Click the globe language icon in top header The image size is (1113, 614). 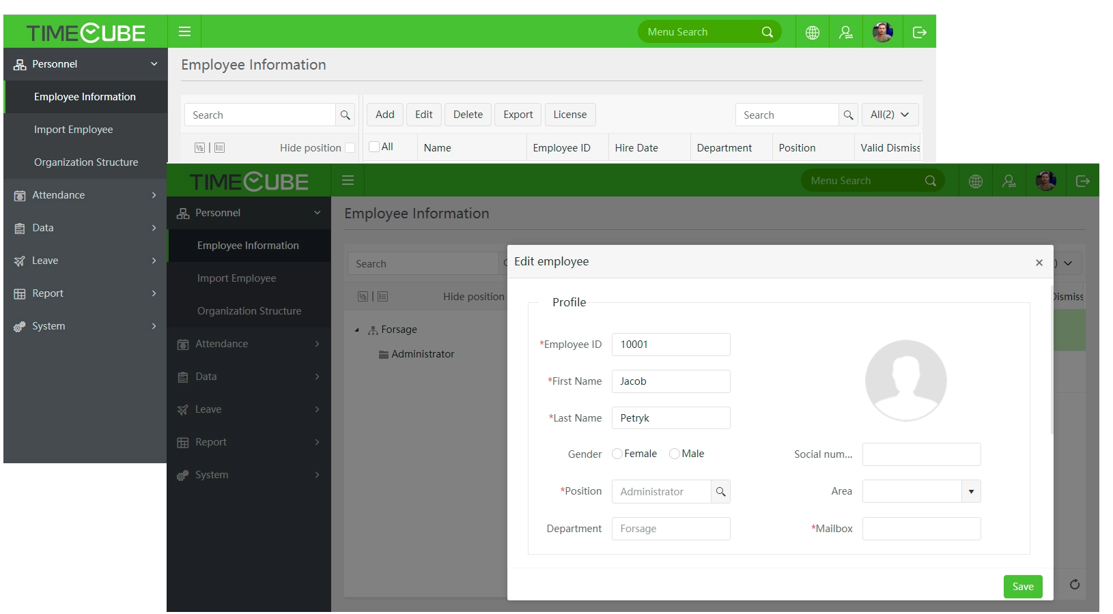[x=812, y=32]
